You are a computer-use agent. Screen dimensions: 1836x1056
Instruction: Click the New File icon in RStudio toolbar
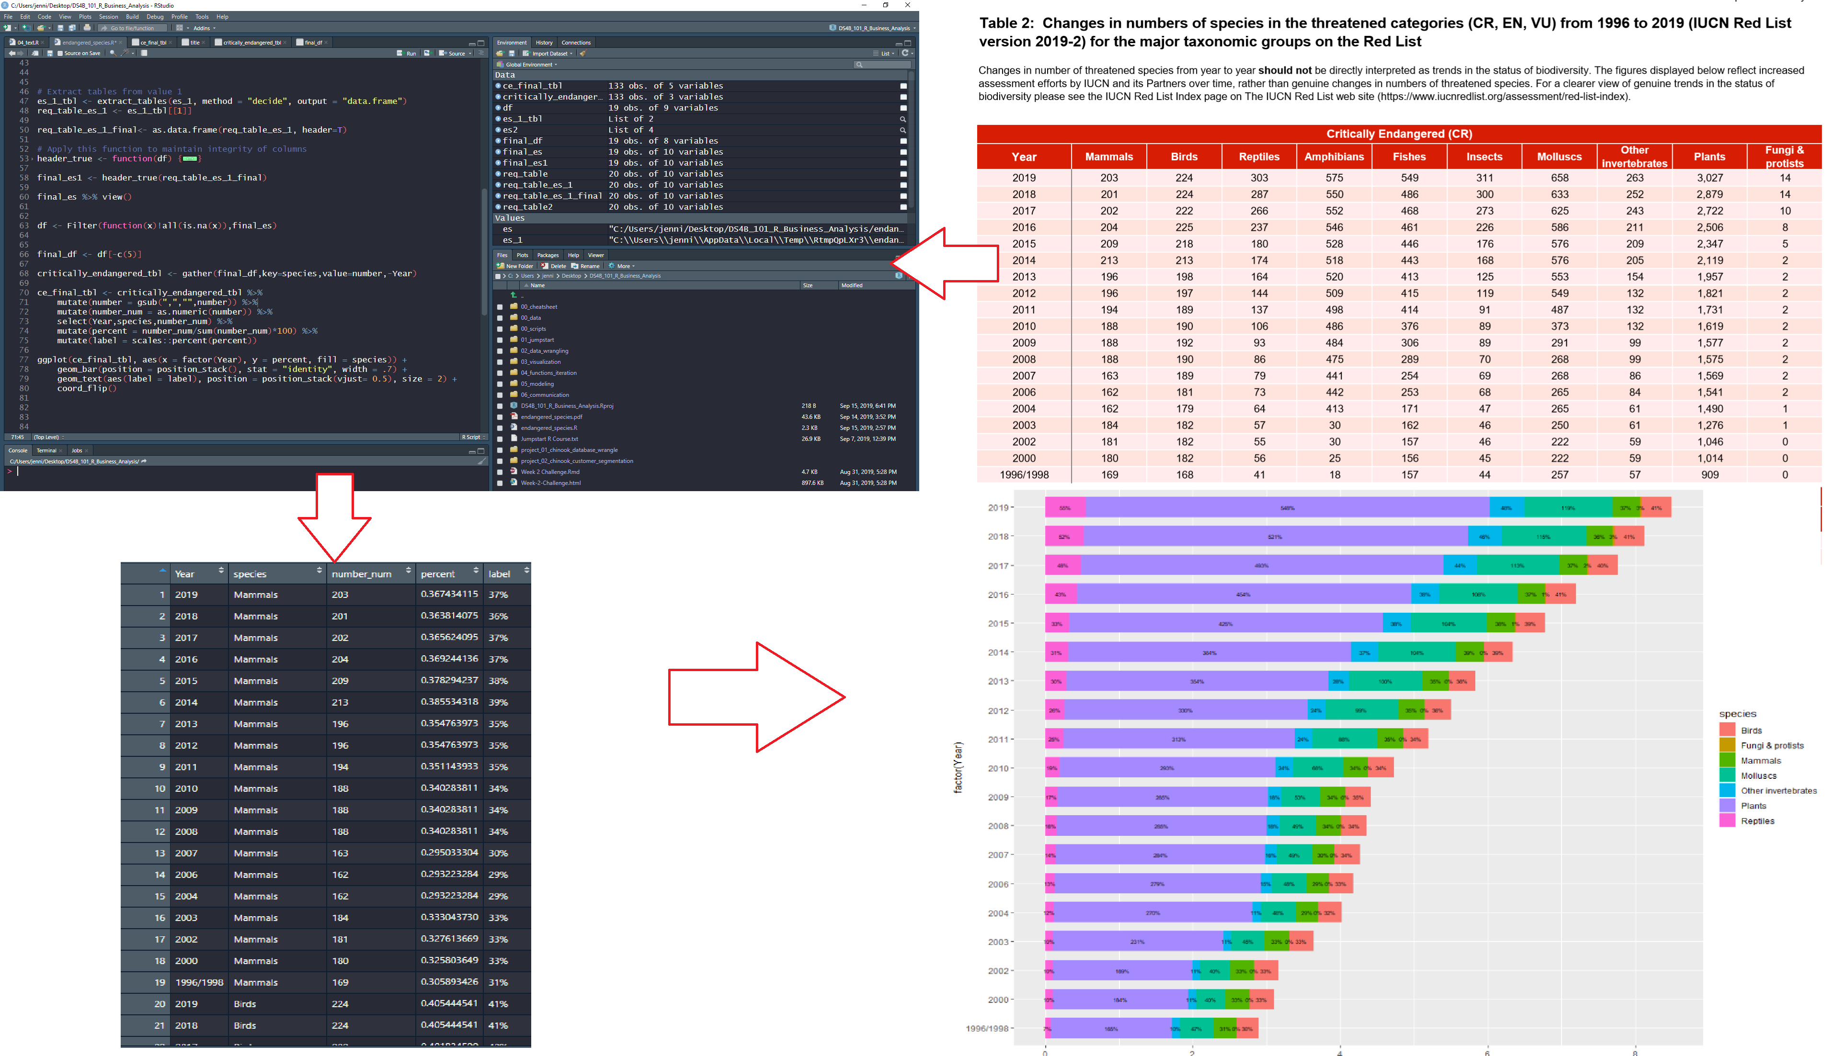[7, 28]
